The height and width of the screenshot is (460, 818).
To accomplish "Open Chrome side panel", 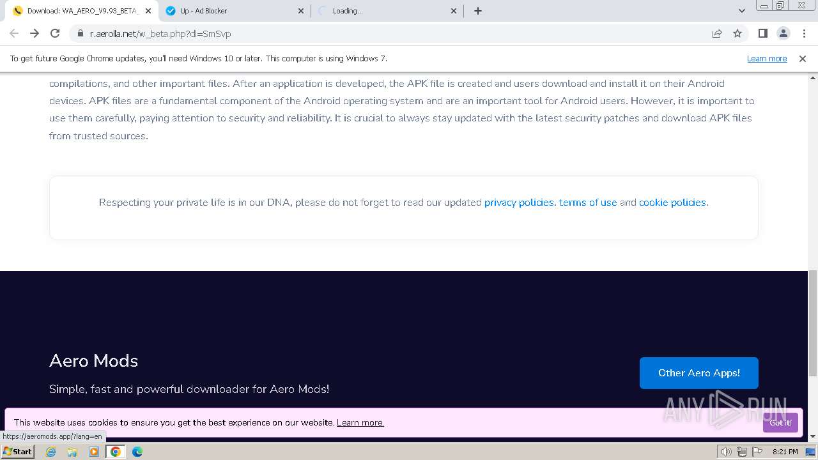I will 762,33.
